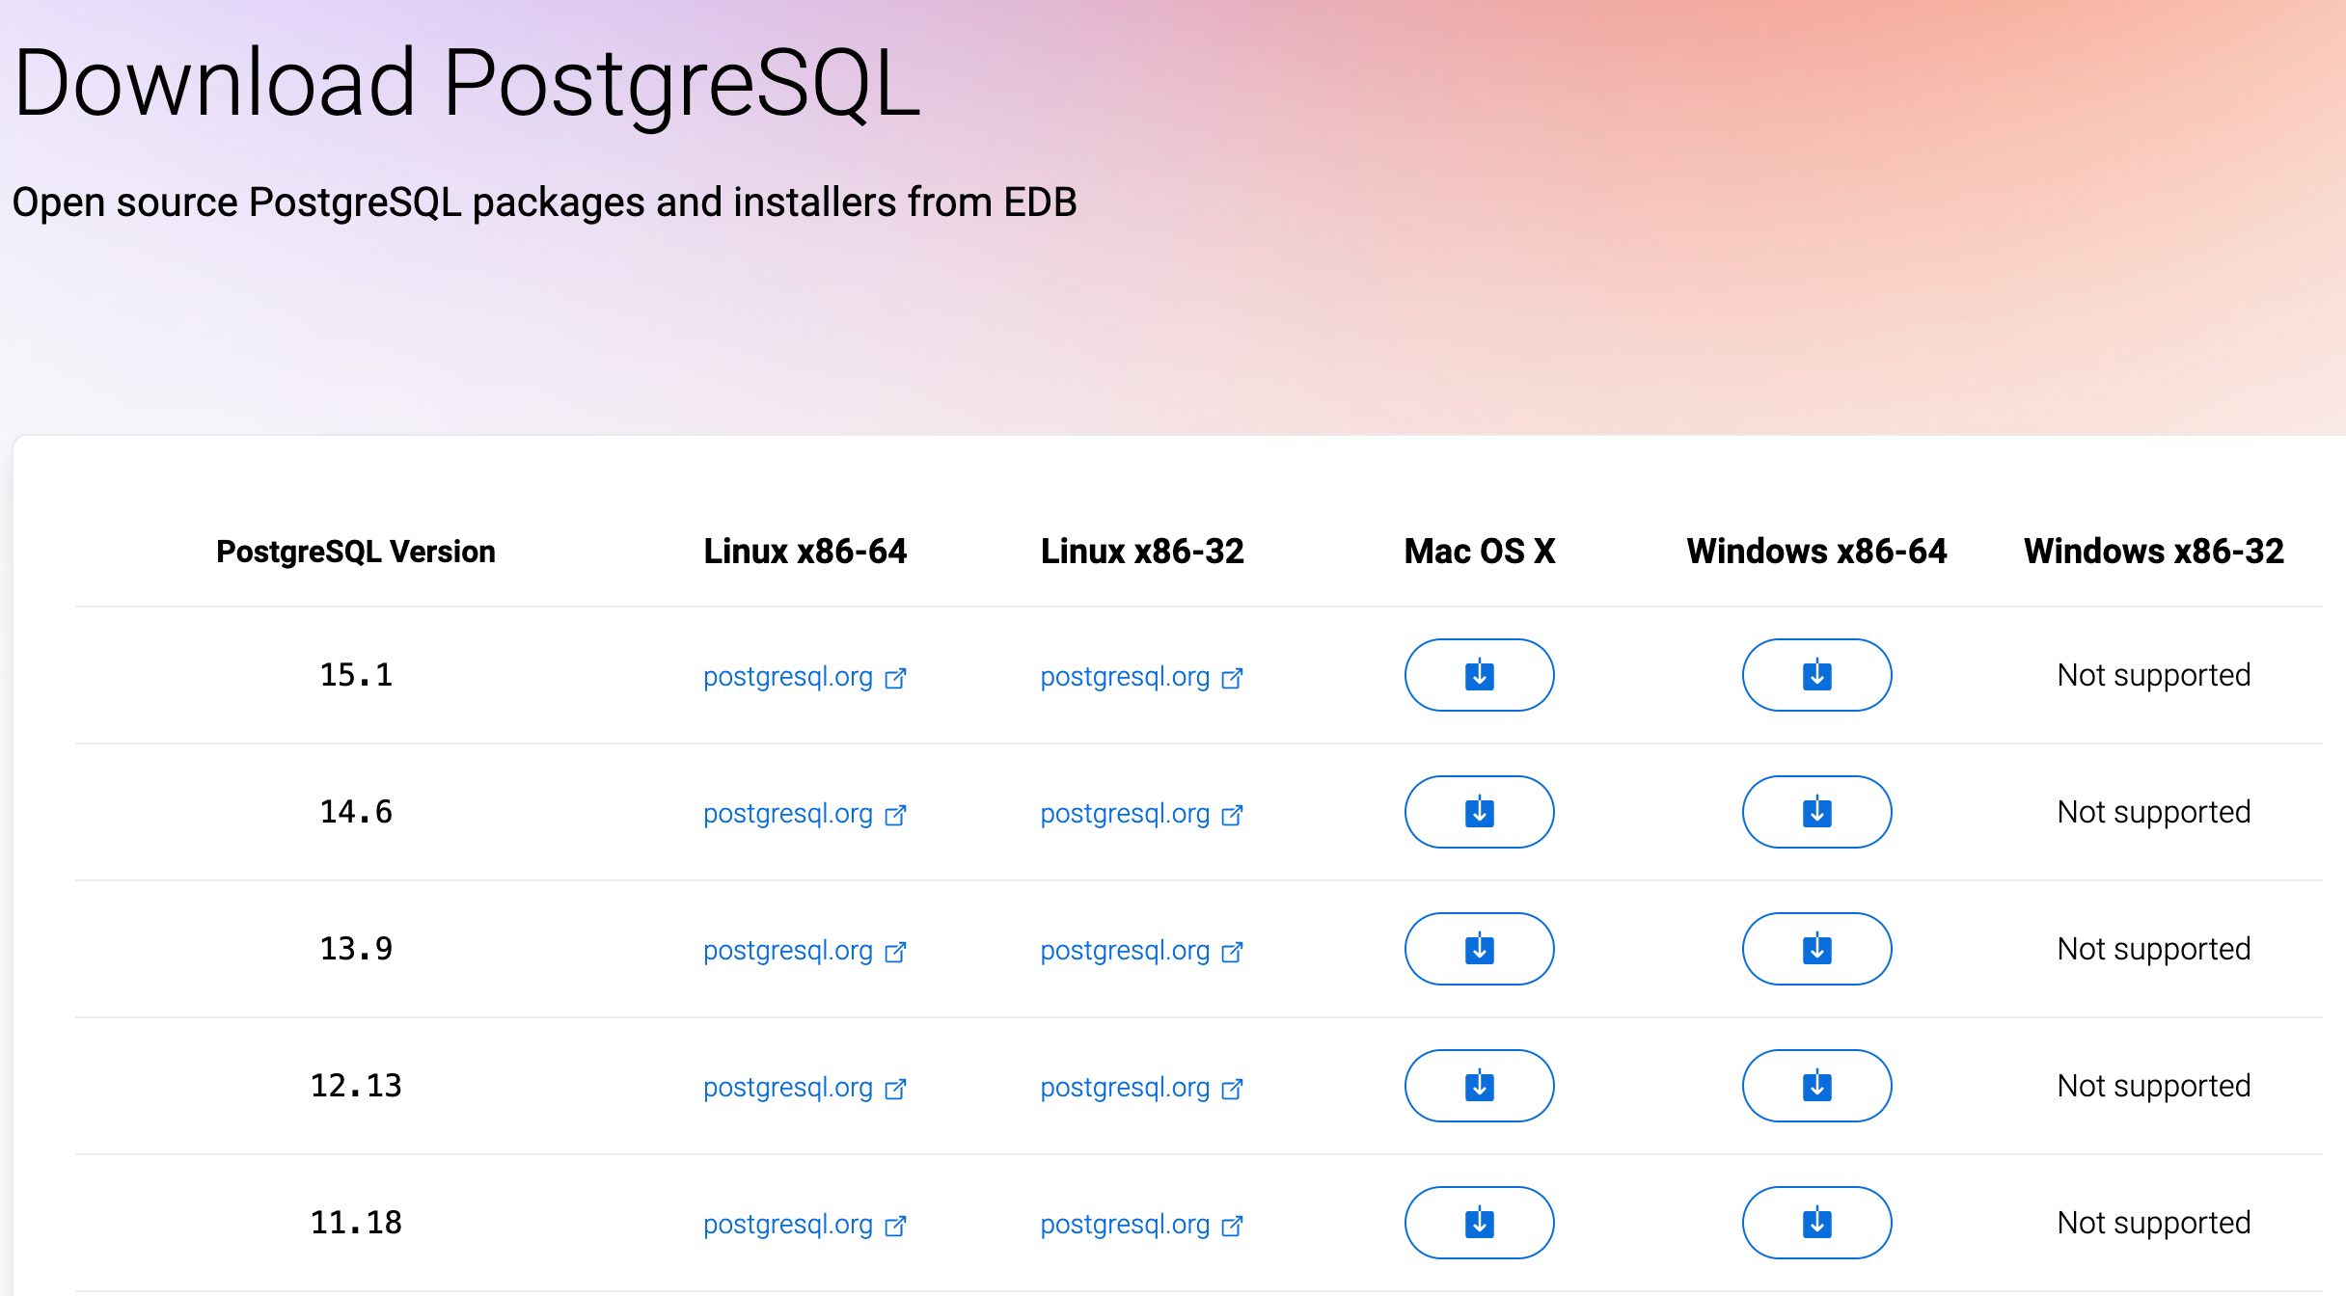Click Not supported in the 13.9 row

(x=2154, y=949)
